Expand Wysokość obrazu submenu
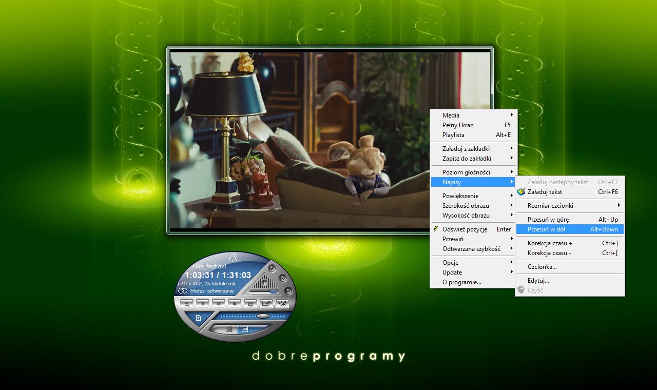This screenshot has width=657, height=390. click(x=474, y=215)
